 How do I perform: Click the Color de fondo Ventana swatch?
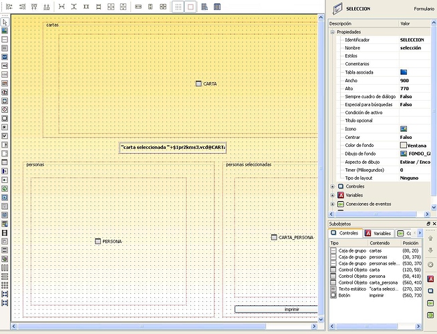click(404, 145)
